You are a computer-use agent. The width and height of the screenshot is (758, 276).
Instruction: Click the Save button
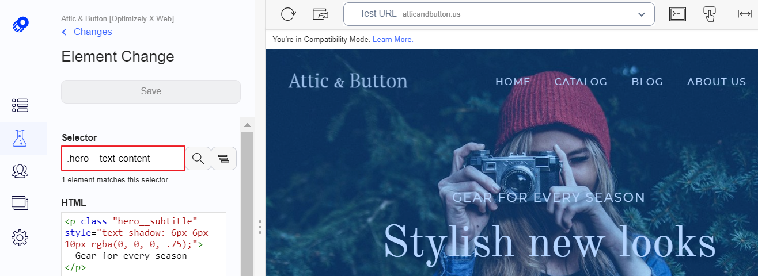[151, 91]
